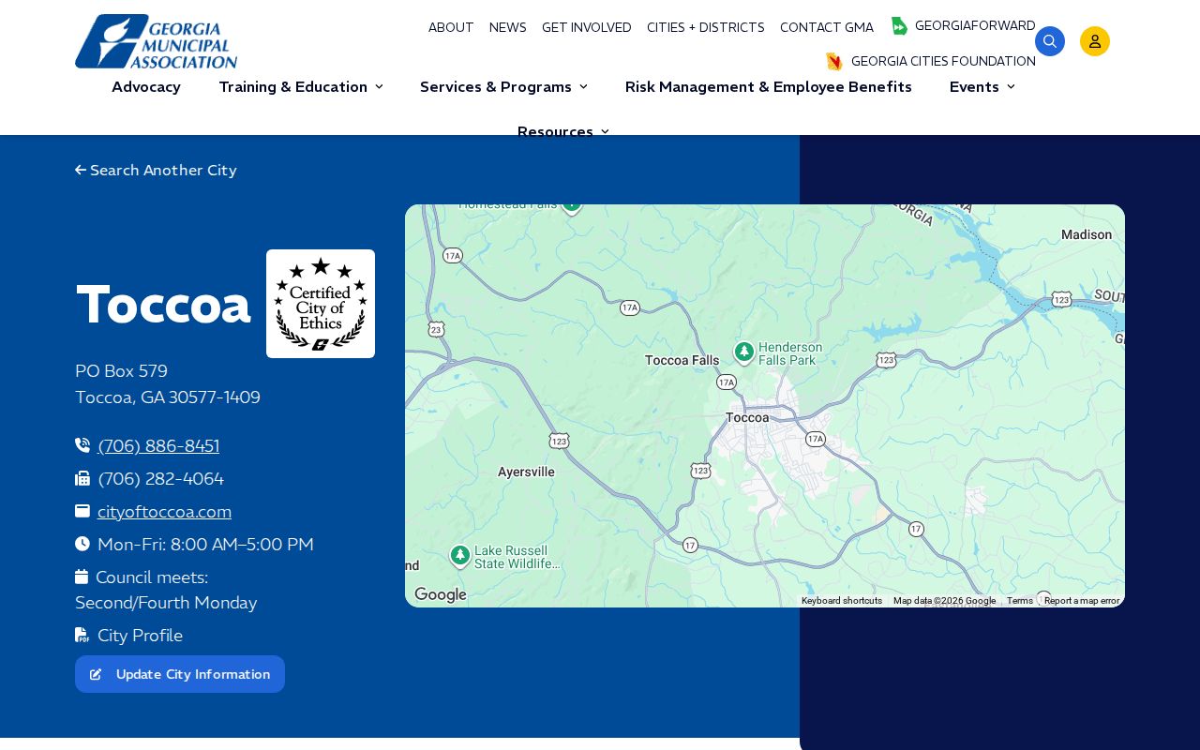Click Report a map error link
Screen dimensions: 1200x750
[1082, 601]
